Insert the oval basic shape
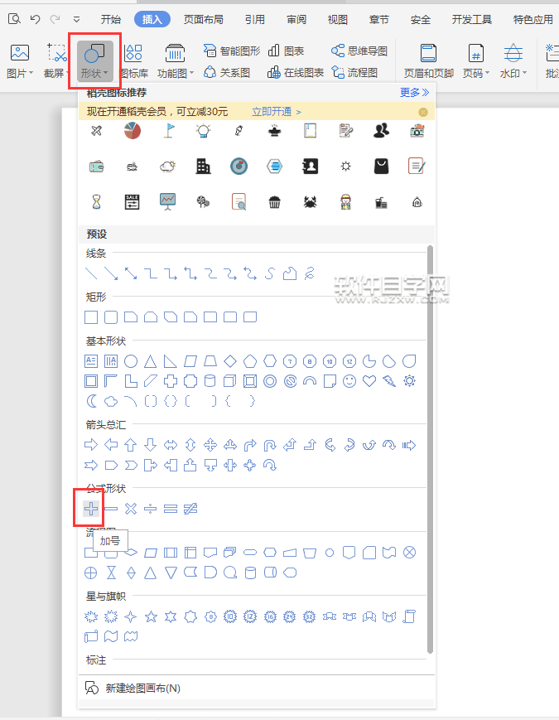559x720 pixels. 131,361
